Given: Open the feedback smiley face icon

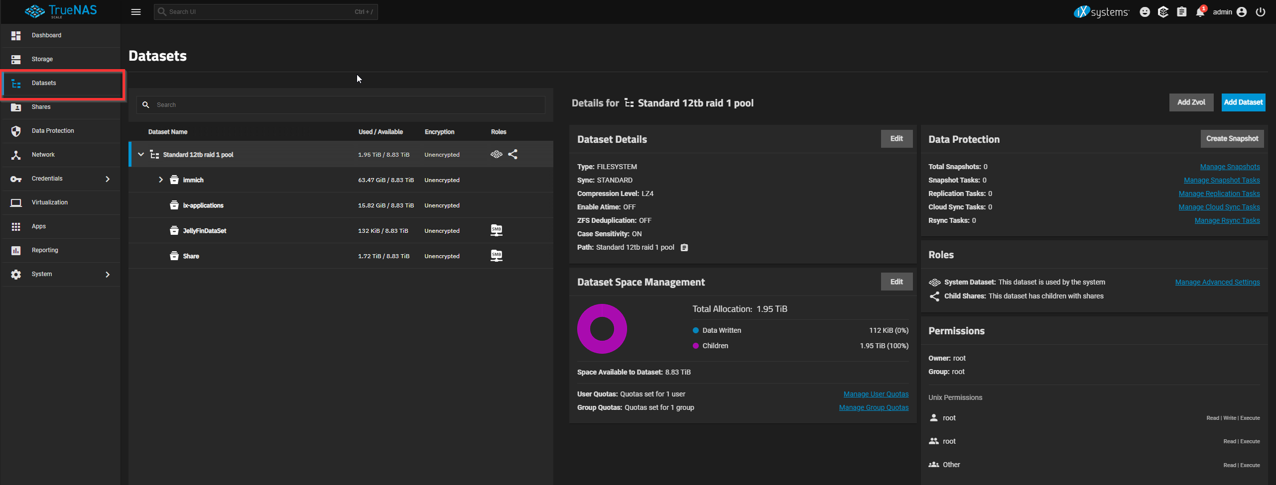Looking at the screenshot, I should click(x=1145, y=12).
